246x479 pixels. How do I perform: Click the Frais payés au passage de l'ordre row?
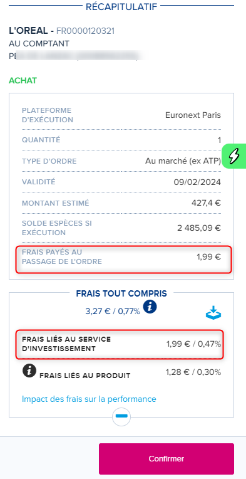point(123,259)
